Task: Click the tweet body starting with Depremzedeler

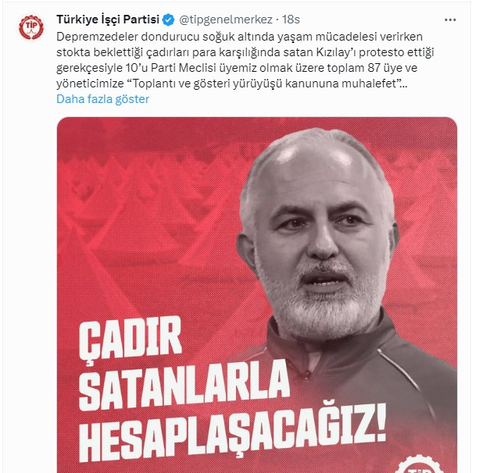Action: click(245, 60)
